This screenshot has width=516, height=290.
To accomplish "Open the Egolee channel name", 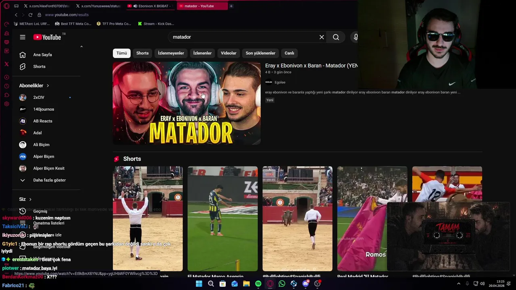I will [x=280, y=82].
